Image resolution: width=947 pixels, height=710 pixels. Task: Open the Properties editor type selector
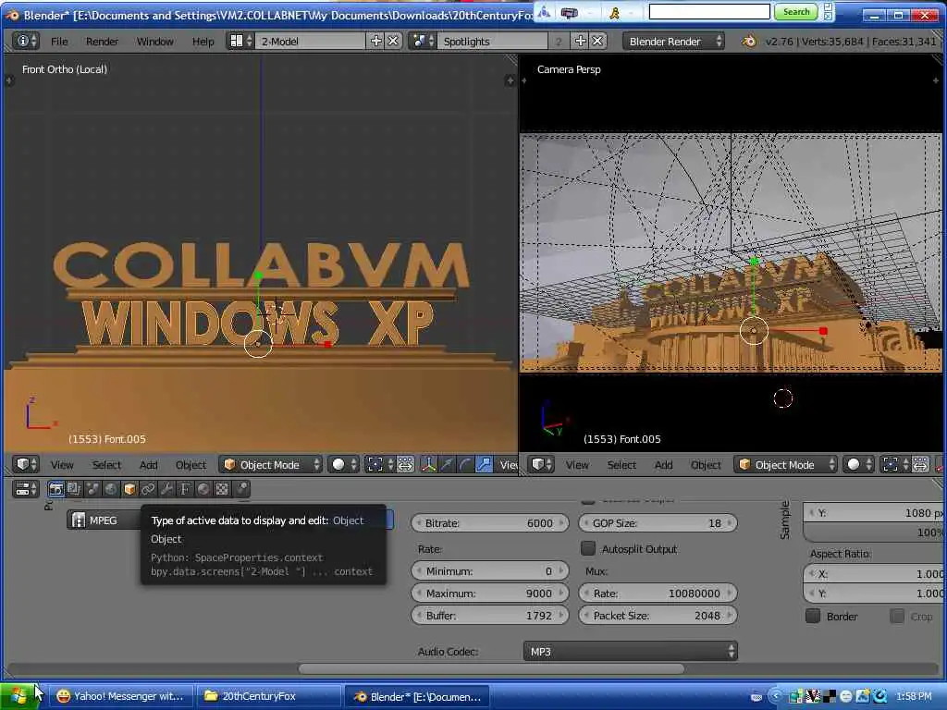pos(25,489)
